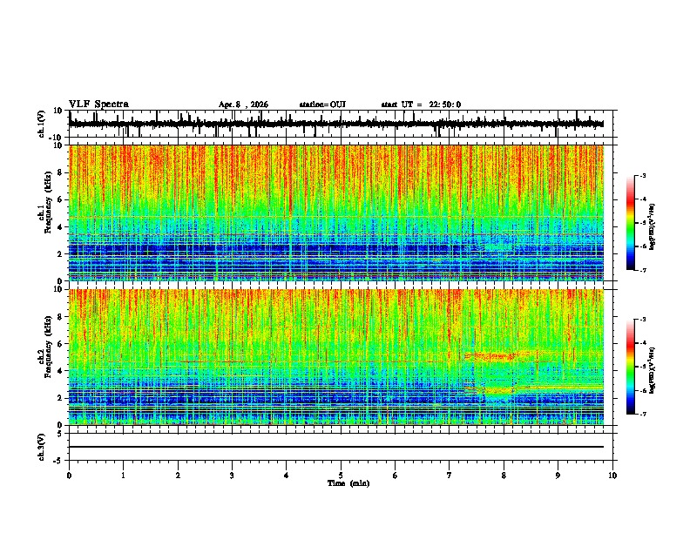690x533 pixels.
Task: Click the ch.1(V) axis label
Action: 42,124
